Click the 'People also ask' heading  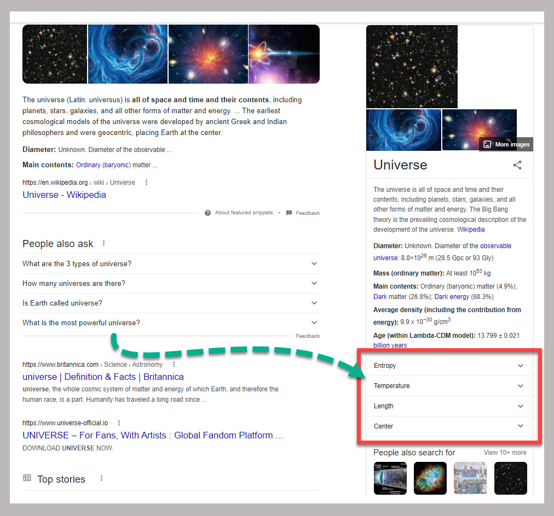pyautogui.click(x=58, y=244)
